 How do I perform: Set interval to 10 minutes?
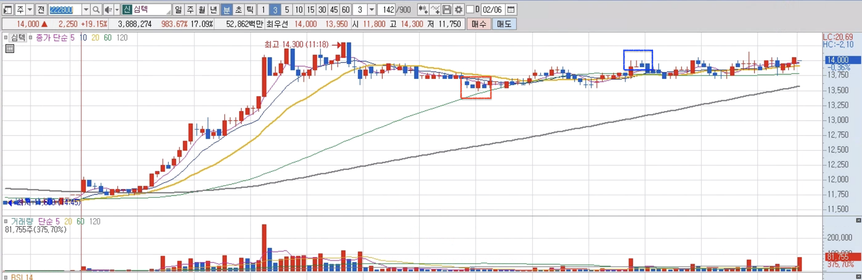point(299,10)
